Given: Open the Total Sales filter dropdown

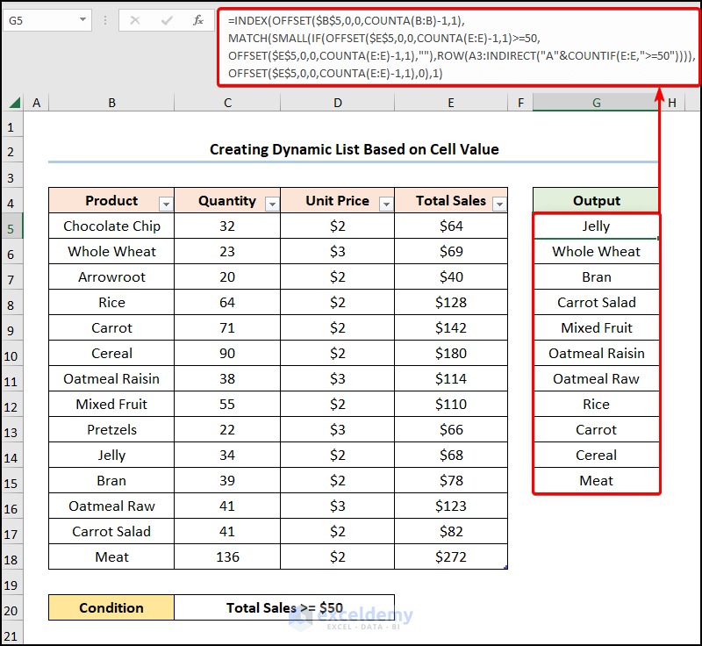Looking at the screenshot, I should (x=499, y=204).
